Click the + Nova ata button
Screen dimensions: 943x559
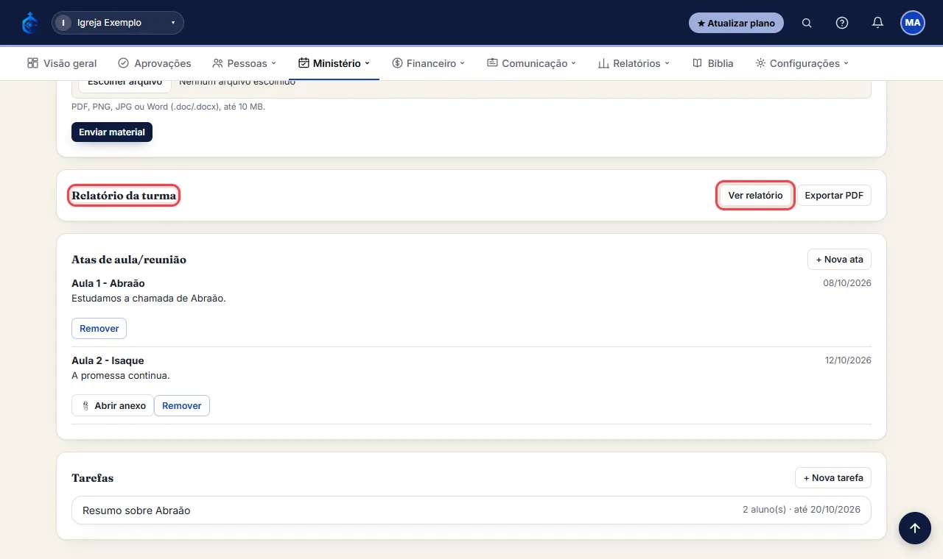coord(839,260)
